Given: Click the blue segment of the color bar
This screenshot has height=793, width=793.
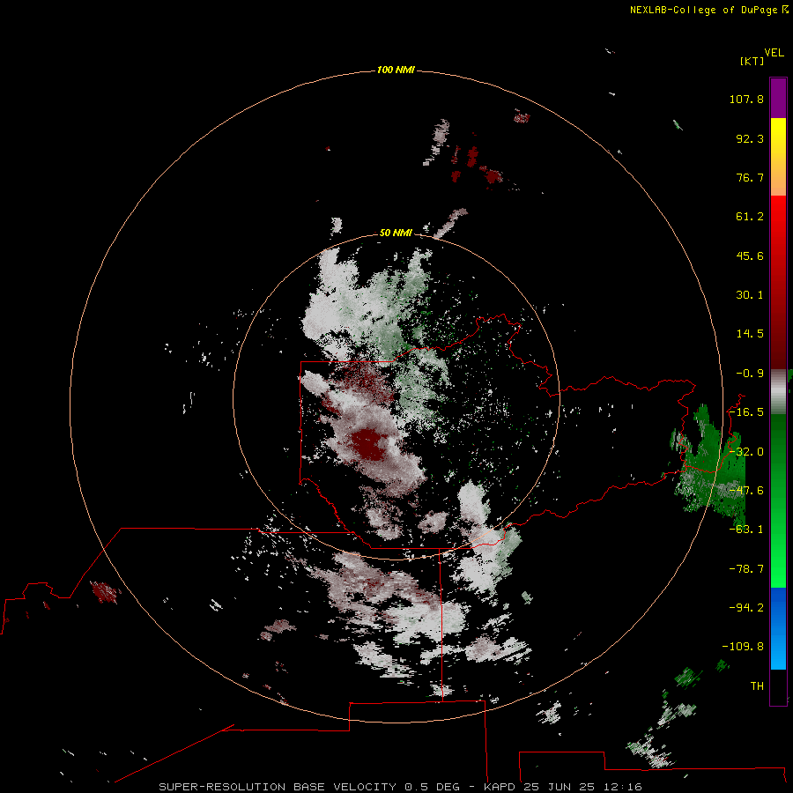Looking at the screenshot, I should coord(778,628).
